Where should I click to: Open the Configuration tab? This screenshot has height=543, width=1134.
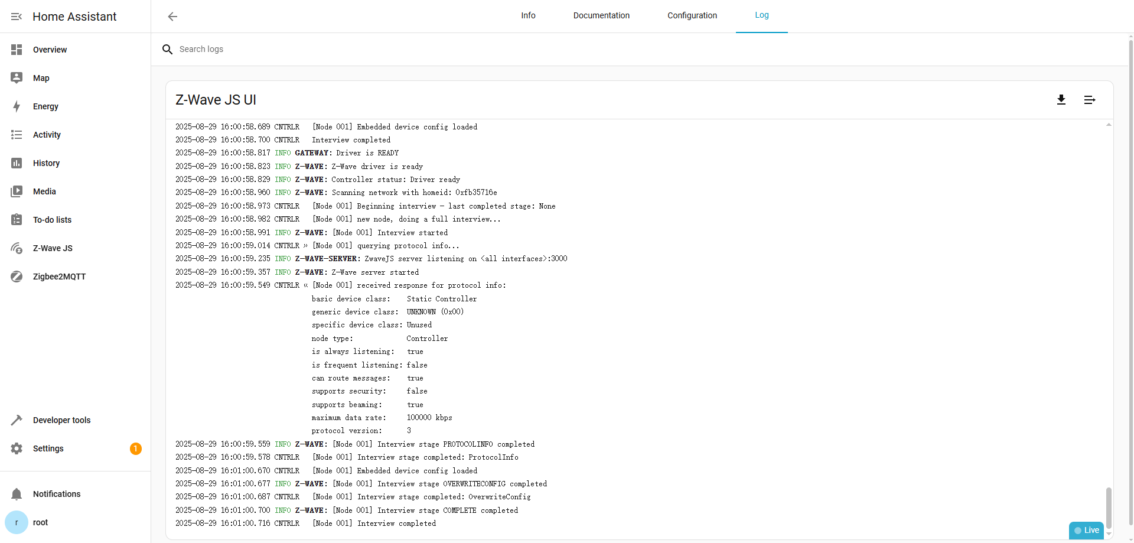point(692,15)
